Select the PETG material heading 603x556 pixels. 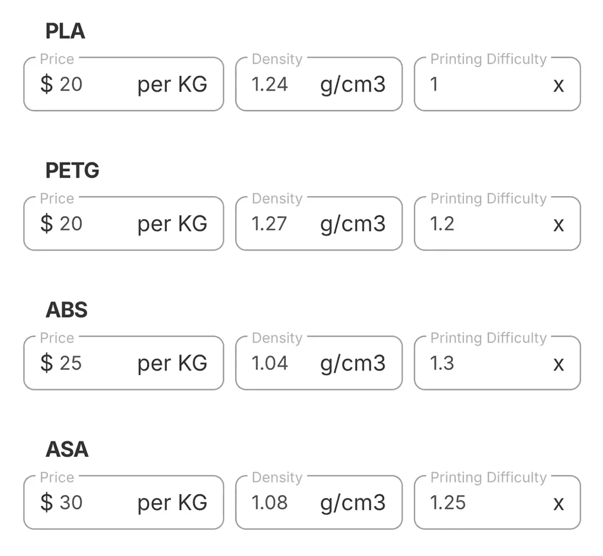pos(73,171)
